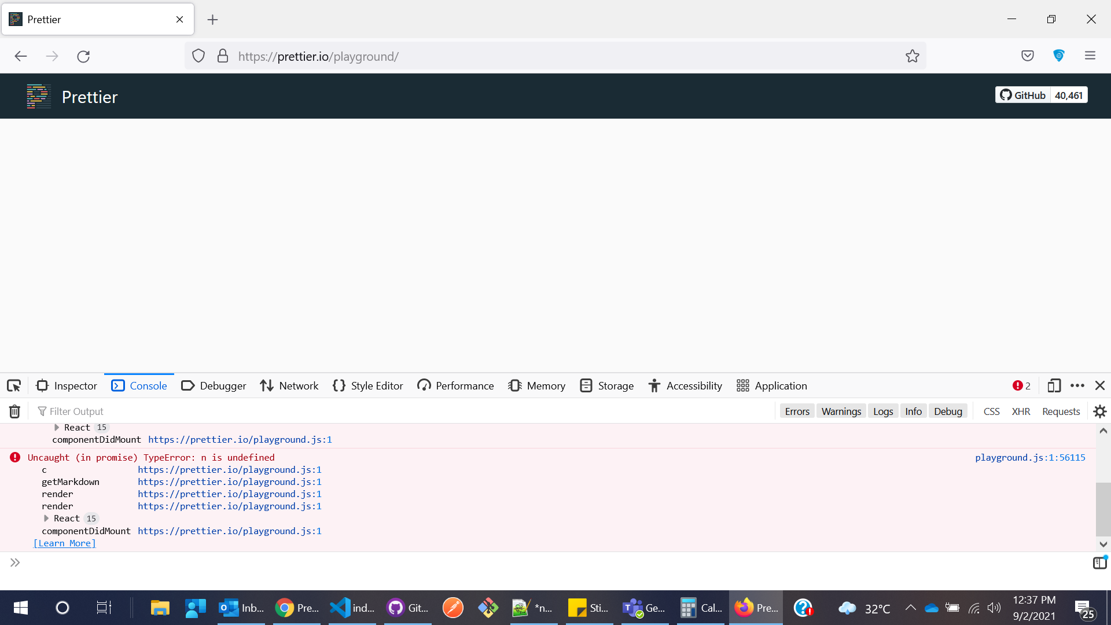Image resolution: width=1111 pixels, height=625 pixels.
Task: Click the GitHub icon in page header
Action: 1006,95
